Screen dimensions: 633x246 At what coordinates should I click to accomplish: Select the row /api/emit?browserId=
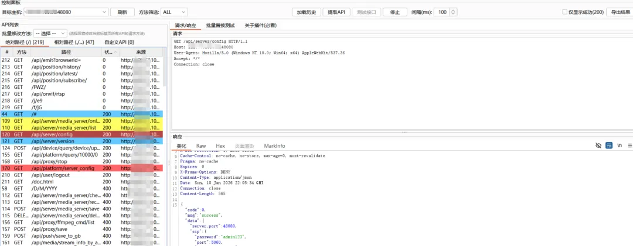(x=81, y=60)
